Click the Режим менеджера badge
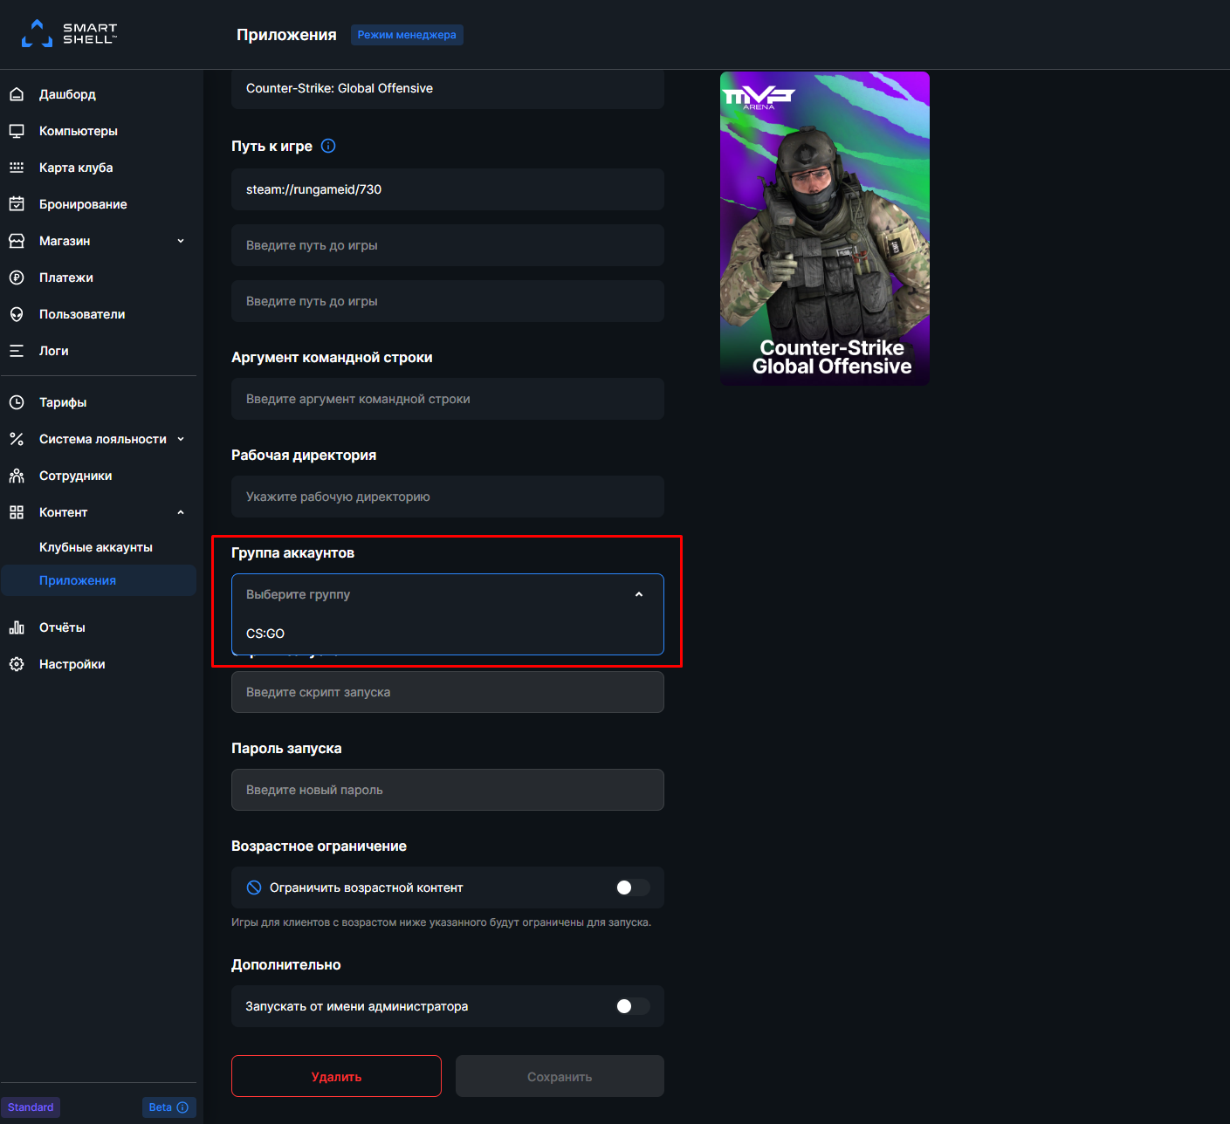Image resolution: width=1230 pixels, height=1124 pixels. point(407,35)
